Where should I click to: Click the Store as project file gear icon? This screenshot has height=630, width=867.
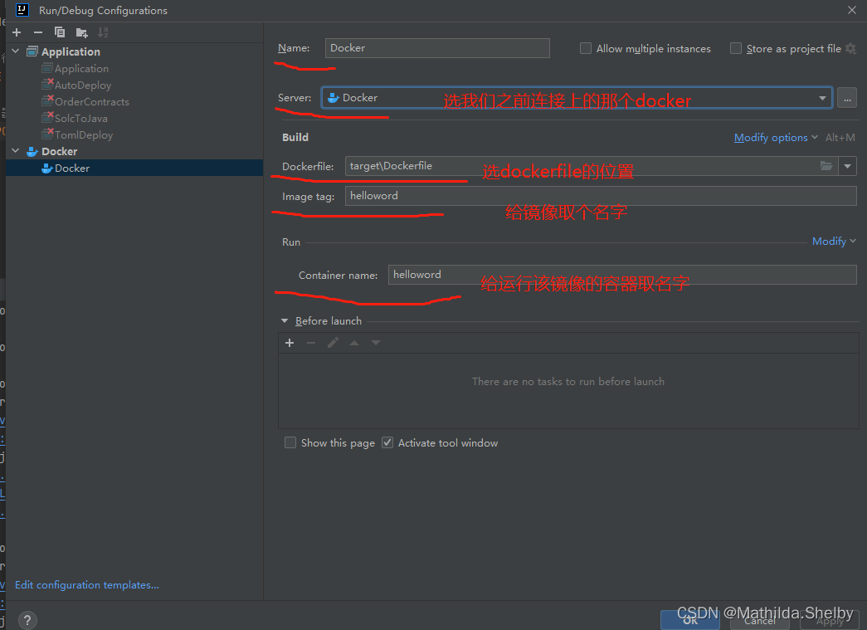(851, 48)
